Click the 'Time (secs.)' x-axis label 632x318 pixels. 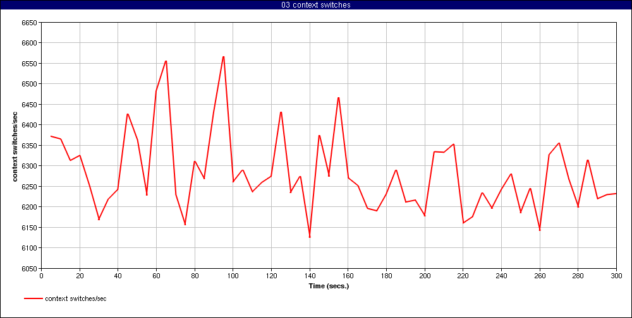pos(329,286)
